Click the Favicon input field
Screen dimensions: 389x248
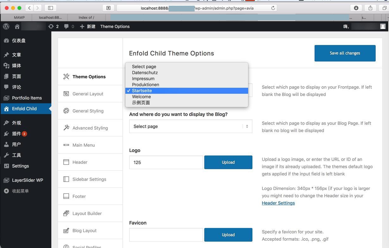pos(166,235)
